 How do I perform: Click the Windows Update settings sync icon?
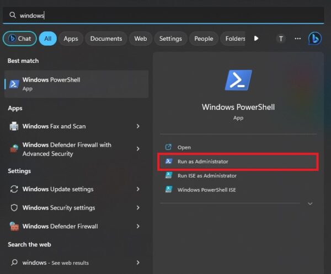point(14,189)
